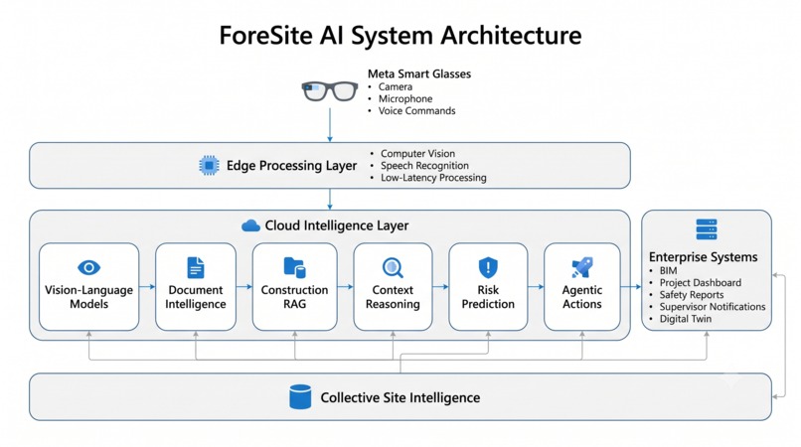801x447 pixels.
Task: Click the Document Intelligence label
Action: point(196,297)
